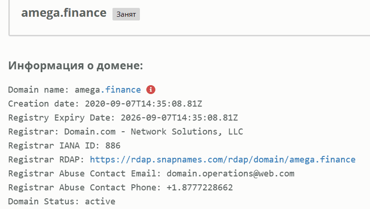Click the "Занят" status badge
This screenshot has height=209, width=370.
(x=126, y=14)
